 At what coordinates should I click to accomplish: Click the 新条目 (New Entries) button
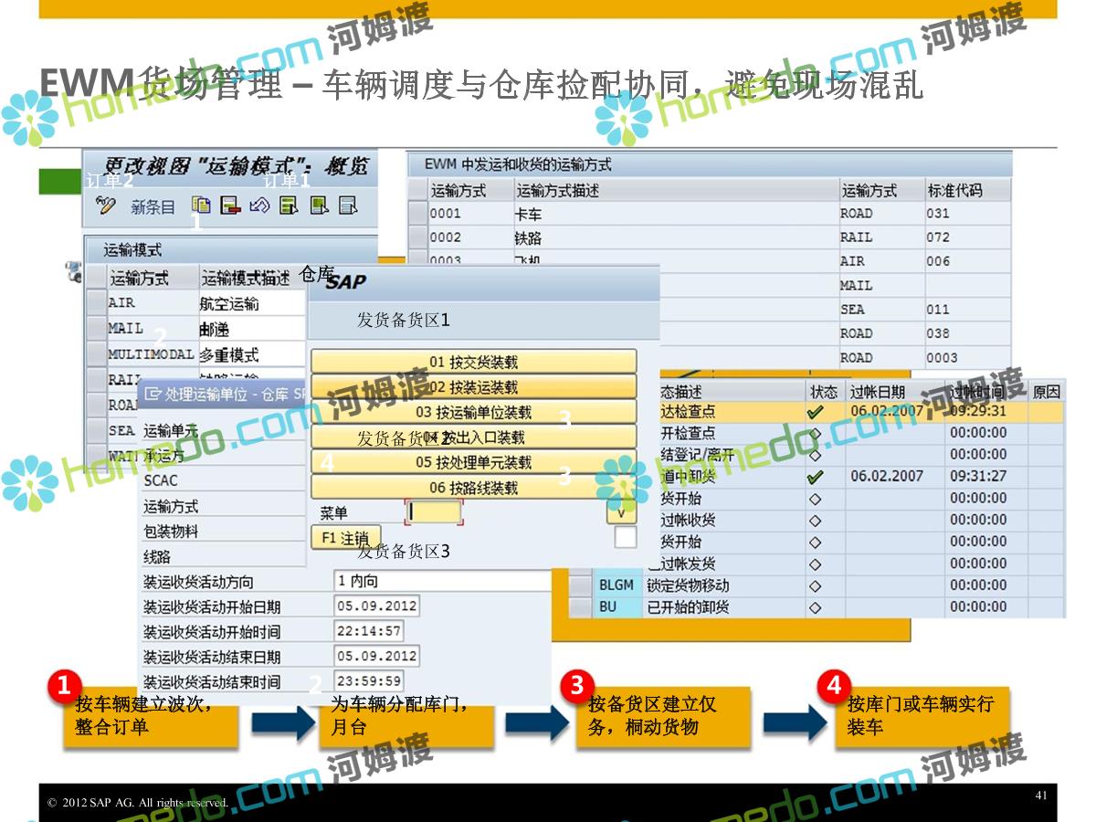click(x=153, y=207)
